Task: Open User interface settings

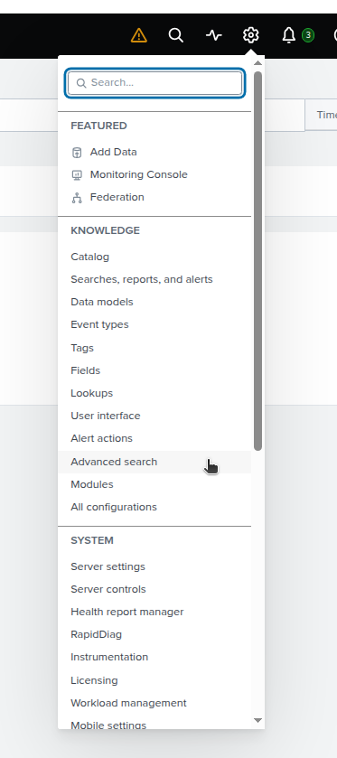Action: click(x=106, y=416)
